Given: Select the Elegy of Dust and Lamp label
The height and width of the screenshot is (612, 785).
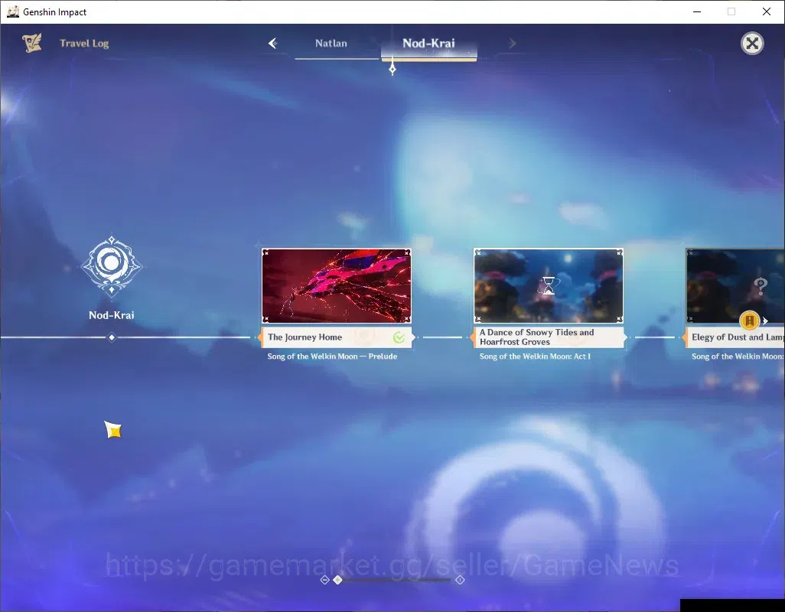Looking at the screenshot, I should pos(738,337).
